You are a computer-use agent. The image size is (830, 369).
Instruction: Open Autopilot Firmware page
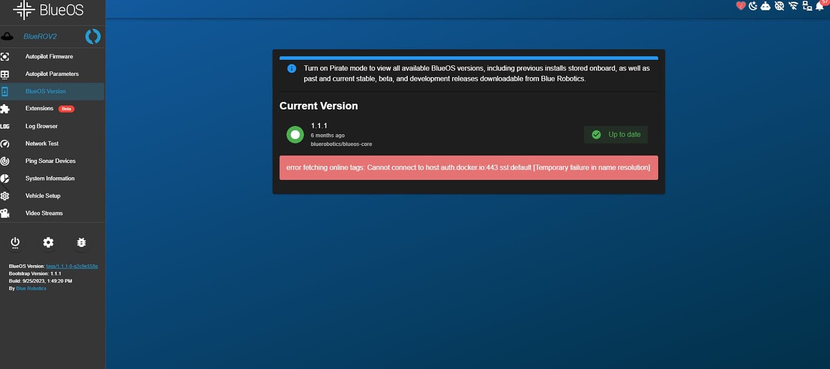click(x=49, y=56)
